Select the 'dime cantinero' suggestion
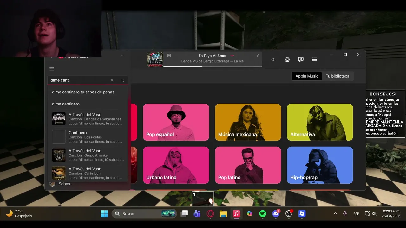 pos(88,104)
